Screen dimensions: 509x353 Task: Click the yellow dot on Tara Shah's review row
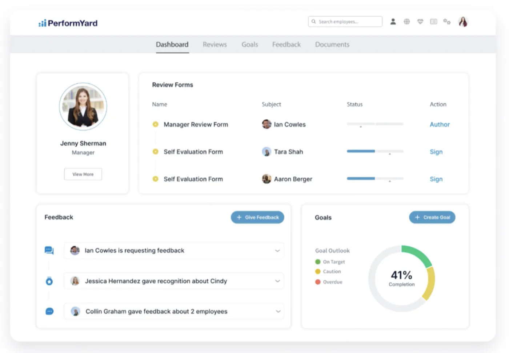(155, 152)
